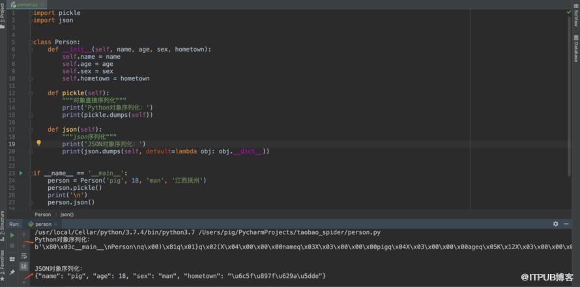
Task: Click the pickle bytes output starting b'\x80
Action: (x=303, y=247)
